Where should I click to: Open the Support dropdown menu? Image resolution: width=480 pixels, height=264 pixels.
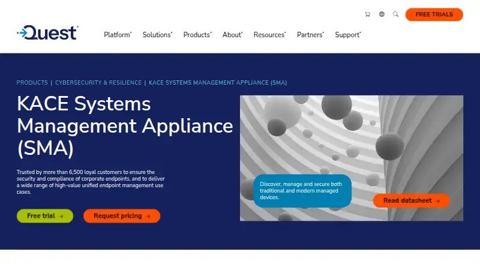point(348,35)
